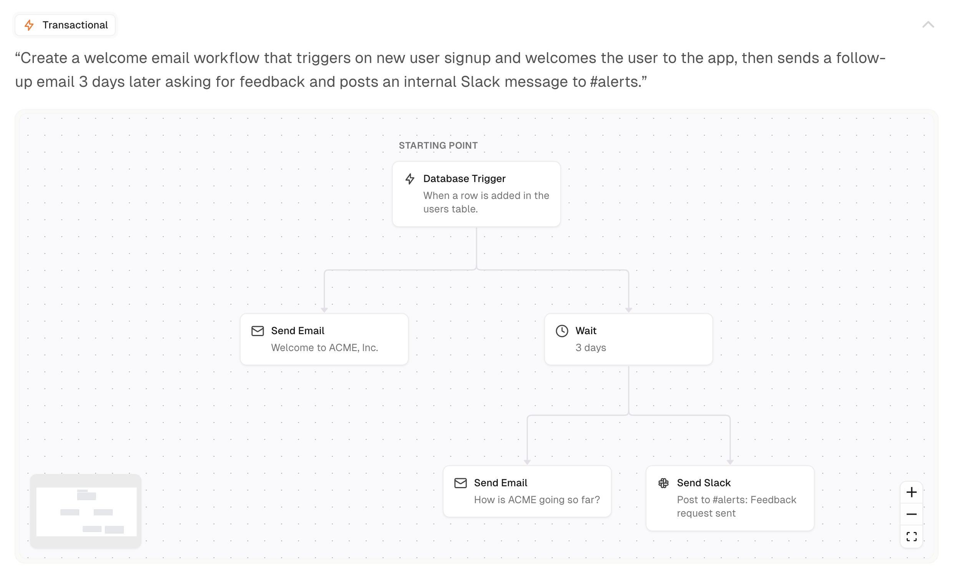Screen dimensions: 957x570
Task: Collapse the section with the top-right chevron
Action: coord(928,25)
